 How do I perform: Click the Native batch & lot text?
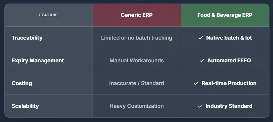tap(229, 38)
